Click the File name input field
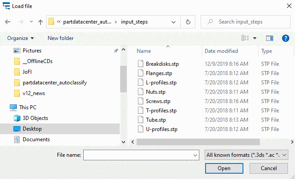Viewport: 295px width, 179px height. click(x=138, y=155)
